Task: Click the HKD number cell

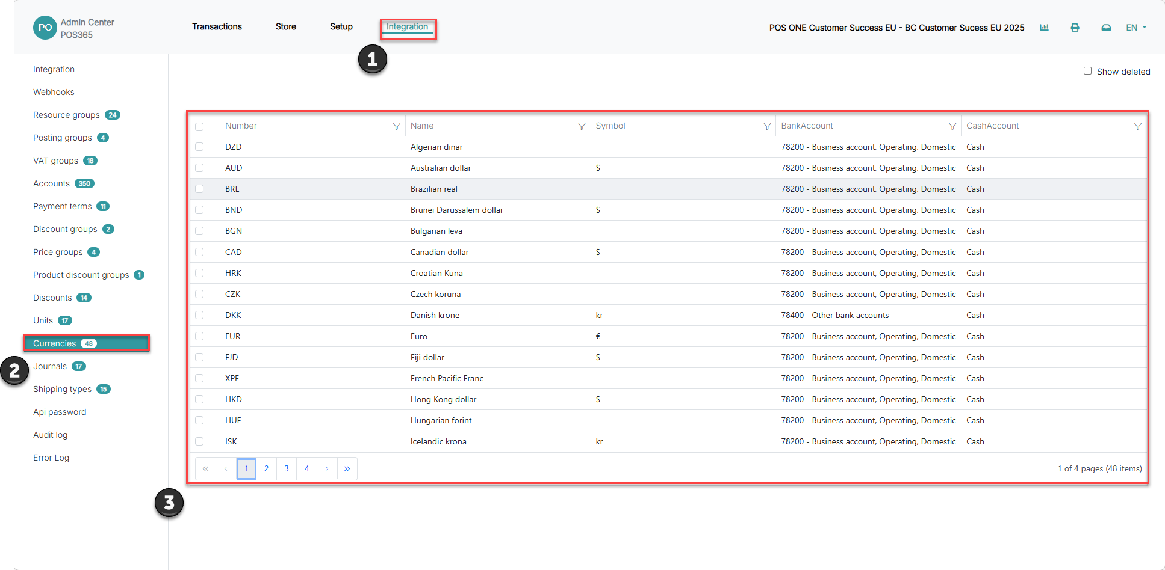Action: (234, 399)
